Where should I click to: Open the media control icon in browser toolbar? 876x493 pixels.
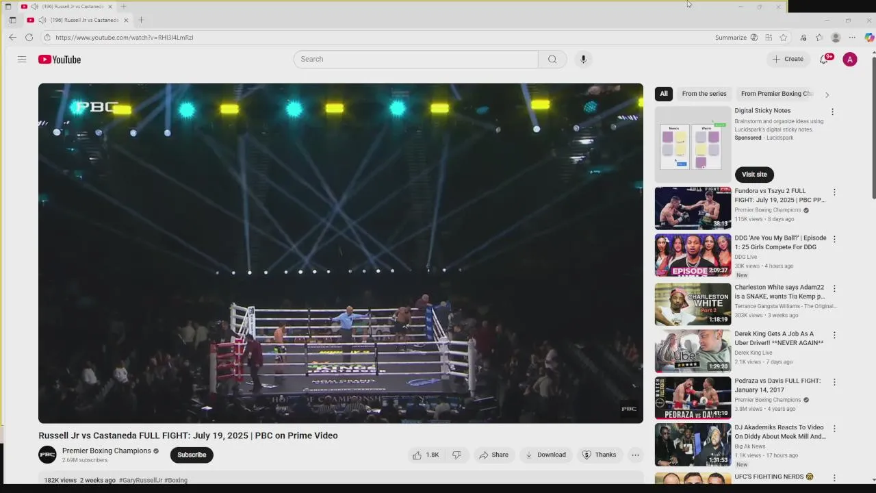pyautogui.click(x=803, y=38)
